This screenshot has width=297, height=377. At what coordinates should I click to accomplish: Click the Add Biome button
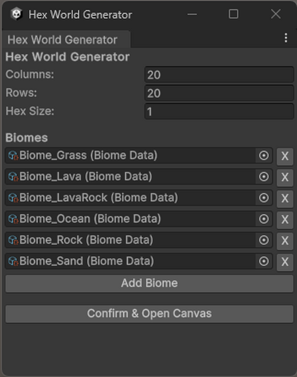pyautogui.click(x=149, y=283)
